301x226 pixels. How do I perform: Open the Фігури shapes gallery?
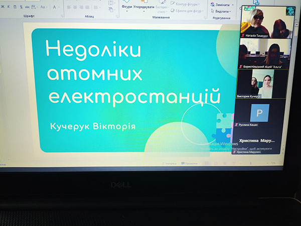pyautogui.click(x=126, y=6)
